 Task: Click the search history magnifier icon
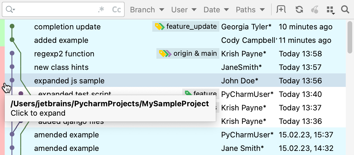[x=10, y=10]
